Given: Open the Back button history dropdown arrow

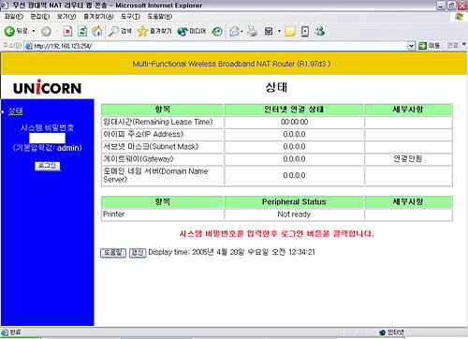Looking at the screenshot, I should coord(34,31).
